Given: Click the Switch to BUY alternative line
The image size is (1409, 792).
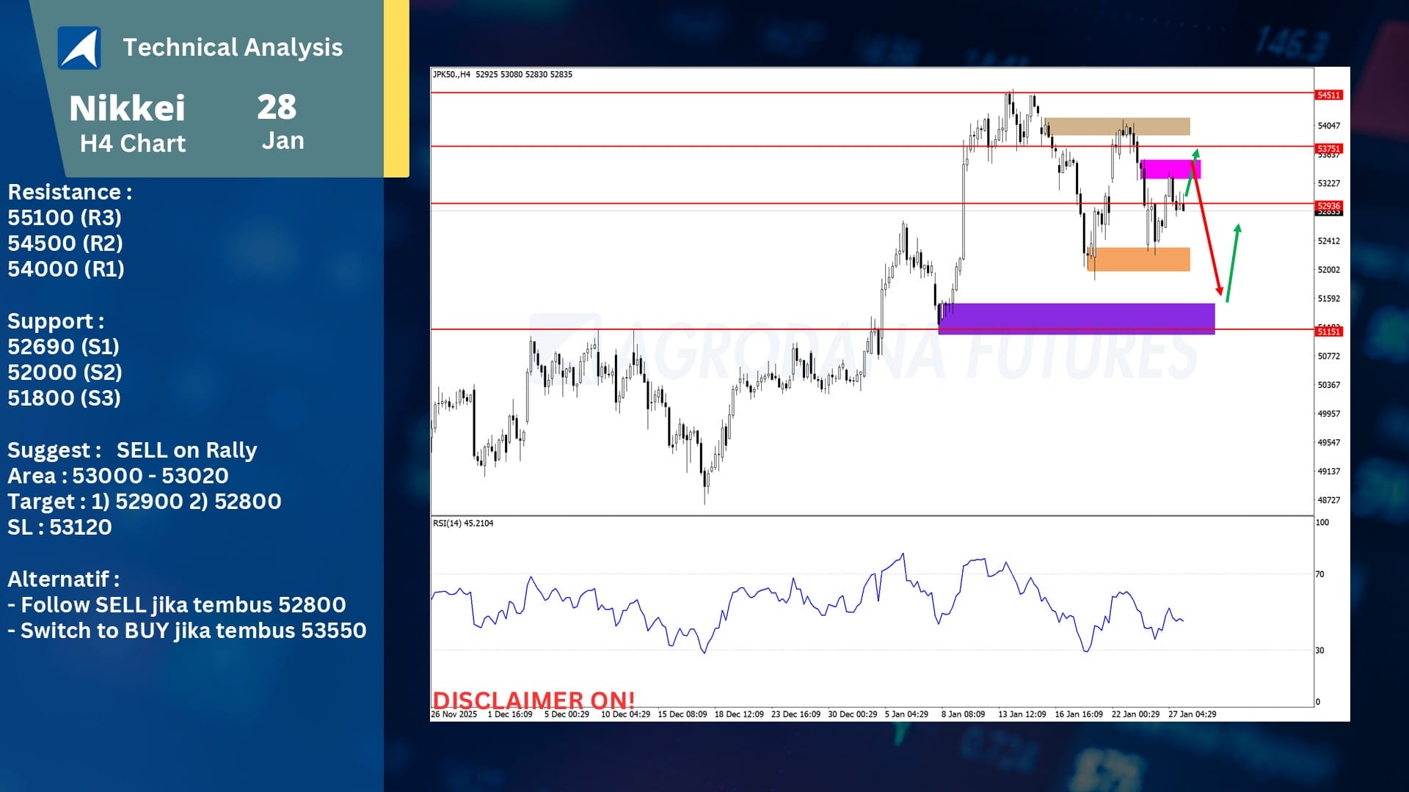Looking at the screenshot, I should (187, 631).
